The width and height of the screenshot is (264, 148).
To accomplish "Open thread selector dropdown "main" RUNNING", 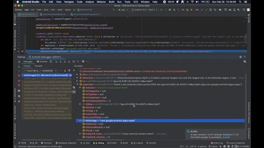I will pyautogui.click(x=40, y=71).
